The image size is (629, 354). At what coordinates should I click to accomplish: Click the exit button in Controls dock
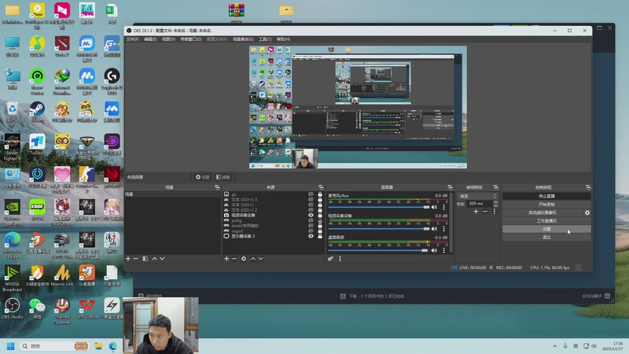click(x=546, y=238)
